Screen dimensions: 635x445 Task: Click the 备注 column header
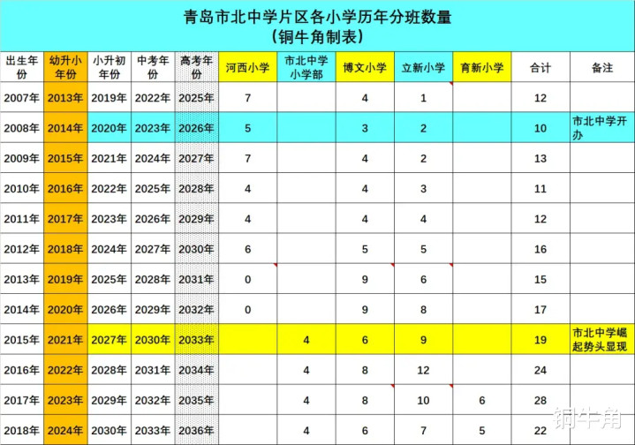click(602, 67)
